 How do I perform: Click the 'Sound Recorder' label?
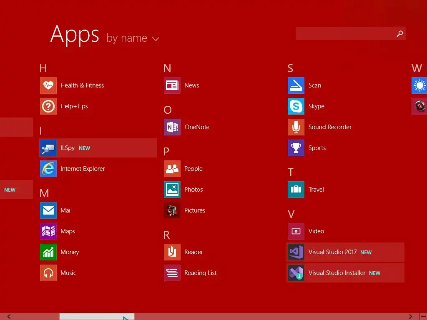pos(330,127)
